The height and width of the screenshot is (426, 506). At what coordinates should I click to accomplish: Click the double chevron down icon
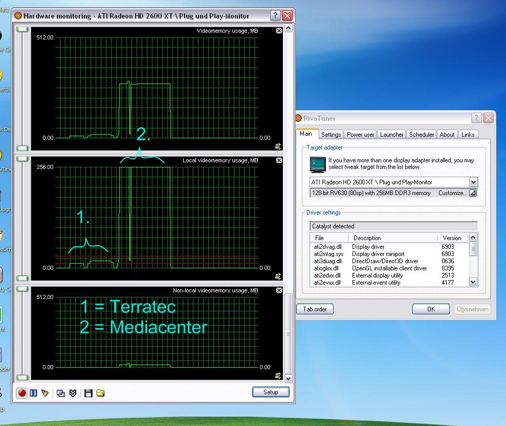pos(73,393)
